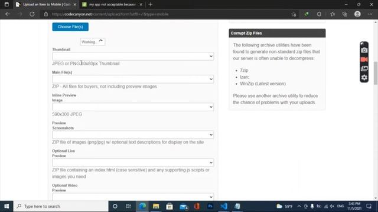
Task: Click the Choose File(s) button
Action: 70,26
